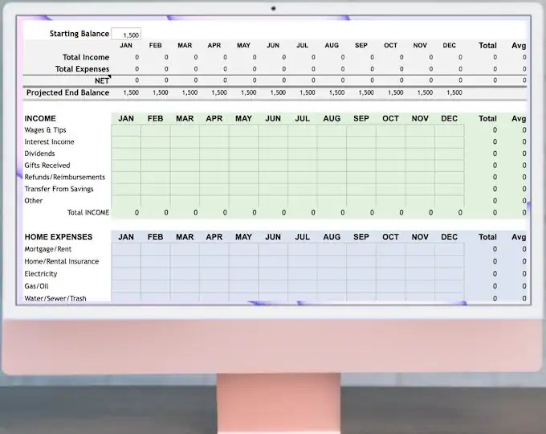Click the Avg header in HOME EXPENSES section
546x434 pixels.
(x=519, y=237)
